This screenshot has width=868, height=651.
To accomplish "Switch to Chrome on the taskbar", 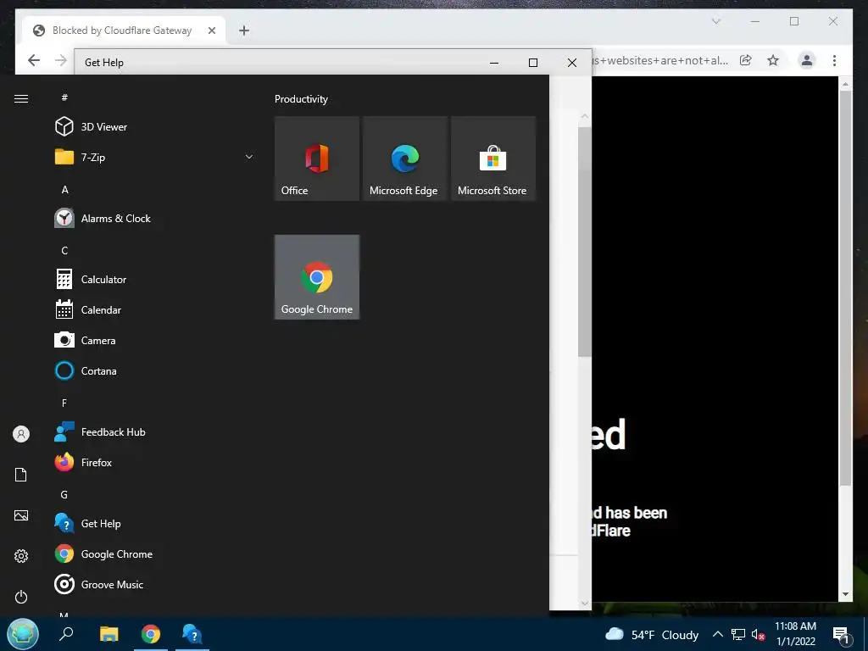I will point(151,634).
